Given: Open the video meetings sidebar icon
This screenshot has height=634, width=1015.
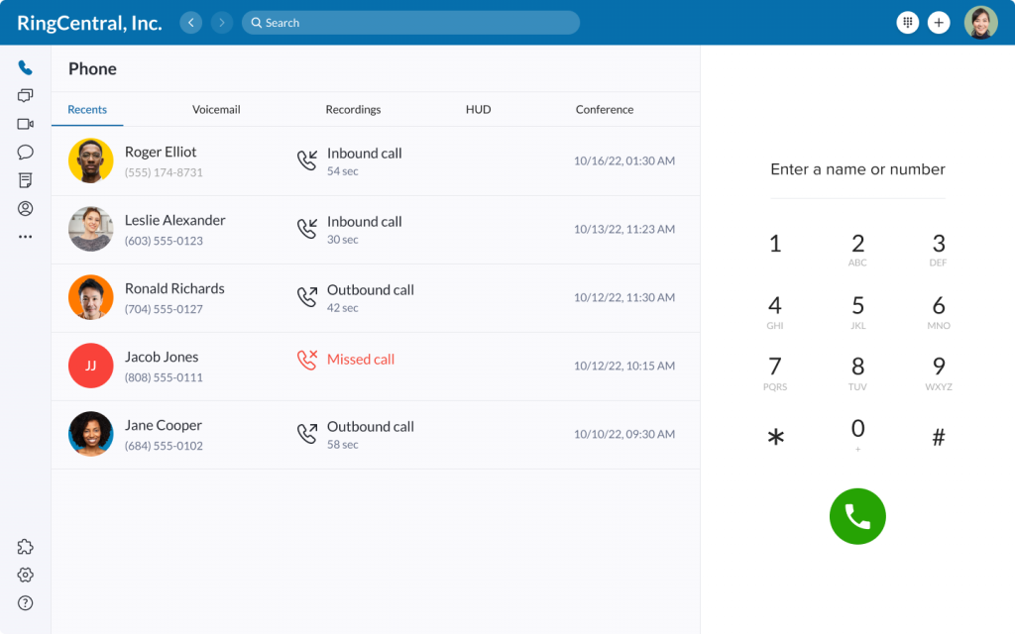Looking at the screenshot, I should click(26, 124).
